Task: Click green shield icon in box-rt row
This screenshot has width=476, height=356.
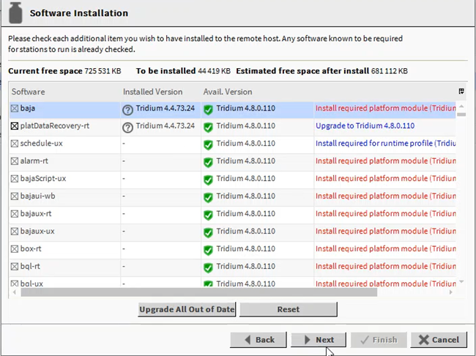Action: pyautogui.click(x=208, y=250)
